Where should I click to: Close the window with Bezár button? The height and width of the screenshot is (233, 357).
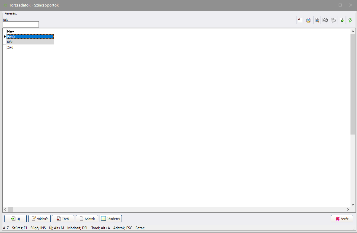coord(342,219)
